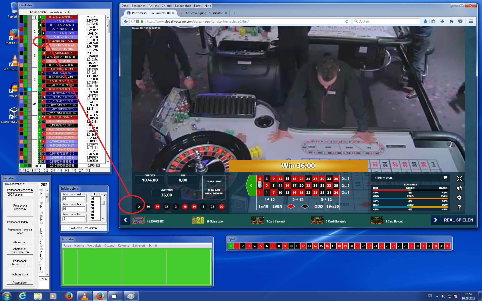Show next games with right carousel arrow

click(436, 220)
